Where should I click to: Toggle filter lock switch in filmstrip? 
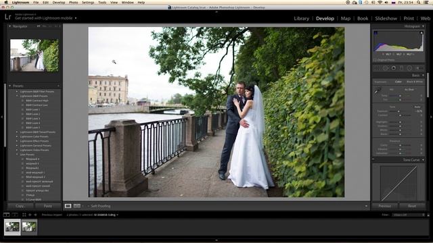(x=428, y=215)
